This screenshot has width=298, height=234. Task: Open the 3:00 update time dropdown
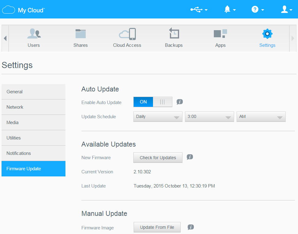209,116
